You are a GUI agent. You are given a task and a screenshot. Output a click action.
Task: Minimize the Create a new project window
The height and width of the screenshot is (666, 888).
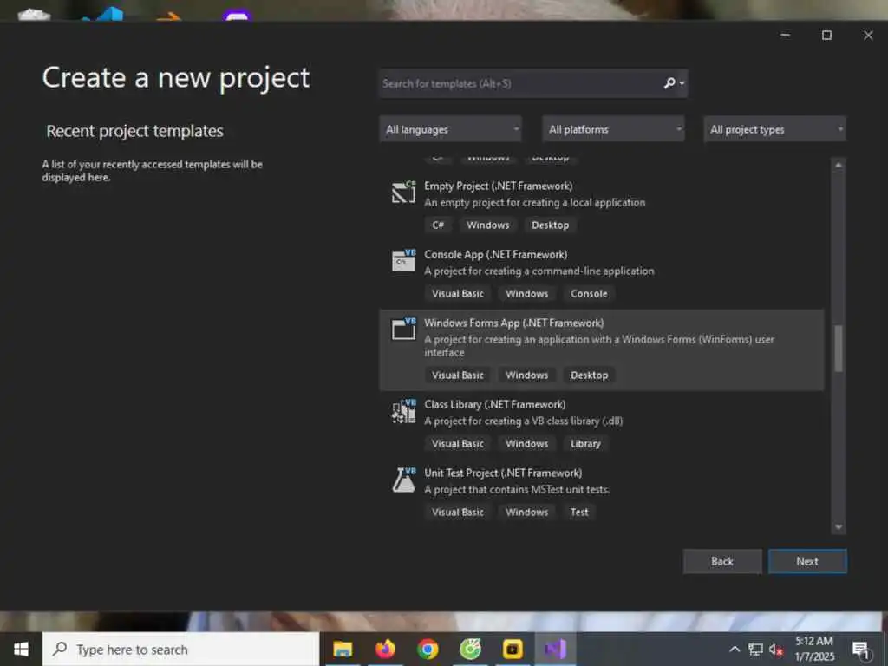point(785,35)
